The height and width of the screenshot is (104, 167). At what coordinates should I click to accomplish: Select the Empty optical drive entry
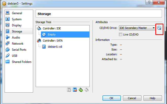51,34
